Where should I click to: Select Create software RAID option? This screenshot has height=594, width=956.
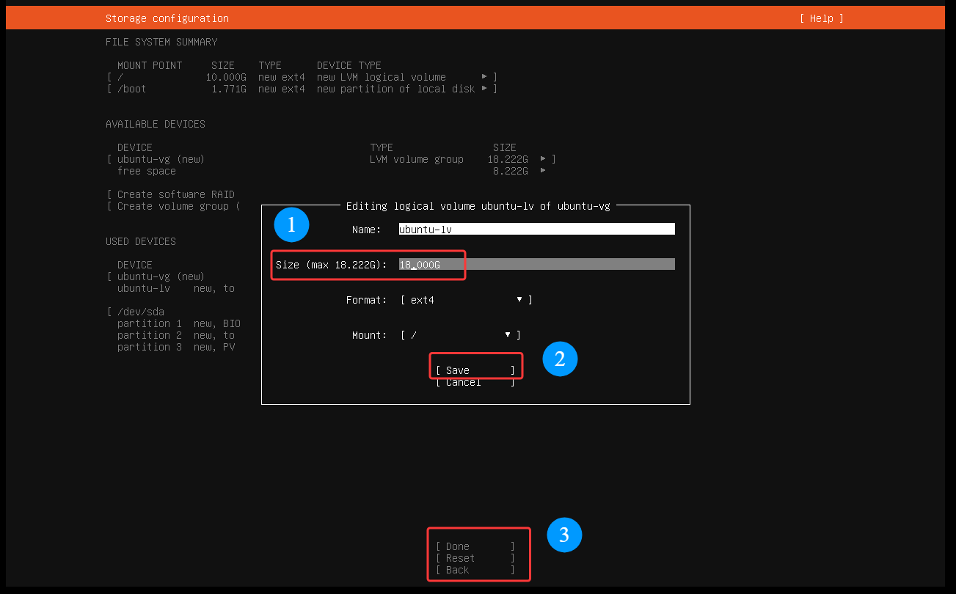(175, 194)
